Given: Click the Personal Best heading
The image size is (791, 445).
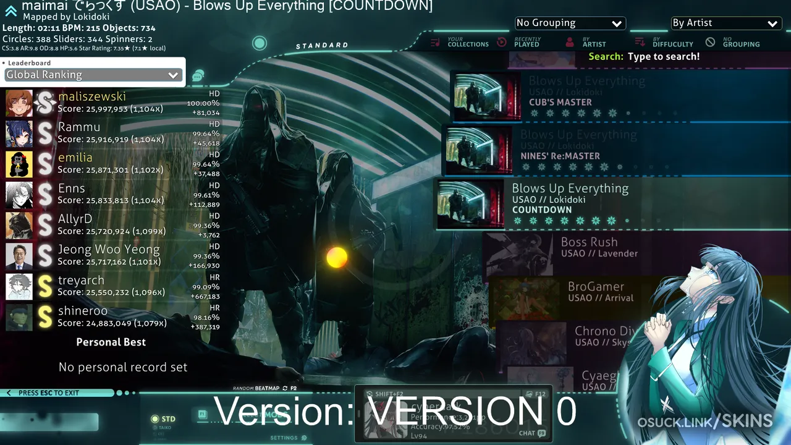Looking at the screenshot, I should tap(111, 342).
